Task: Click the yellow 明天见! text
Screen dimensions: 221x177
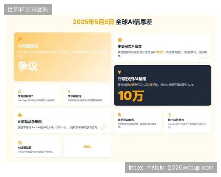Action: [87, 147]
